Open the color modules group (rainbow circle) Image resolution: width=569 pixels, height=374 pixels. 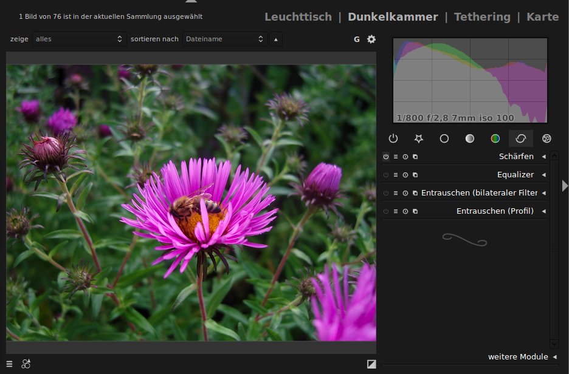(495, 138)
